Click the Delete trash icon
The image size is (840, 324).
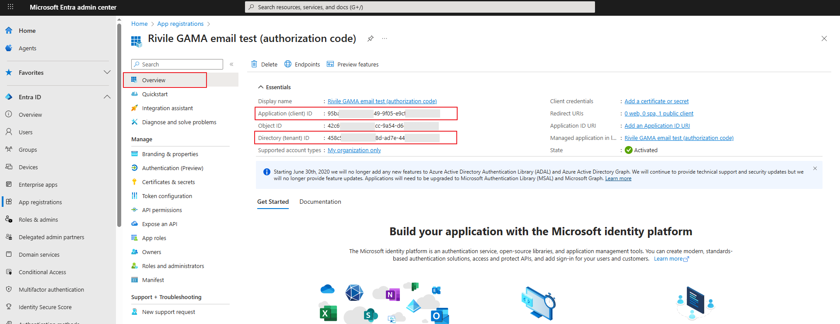[x=254, y=64]
